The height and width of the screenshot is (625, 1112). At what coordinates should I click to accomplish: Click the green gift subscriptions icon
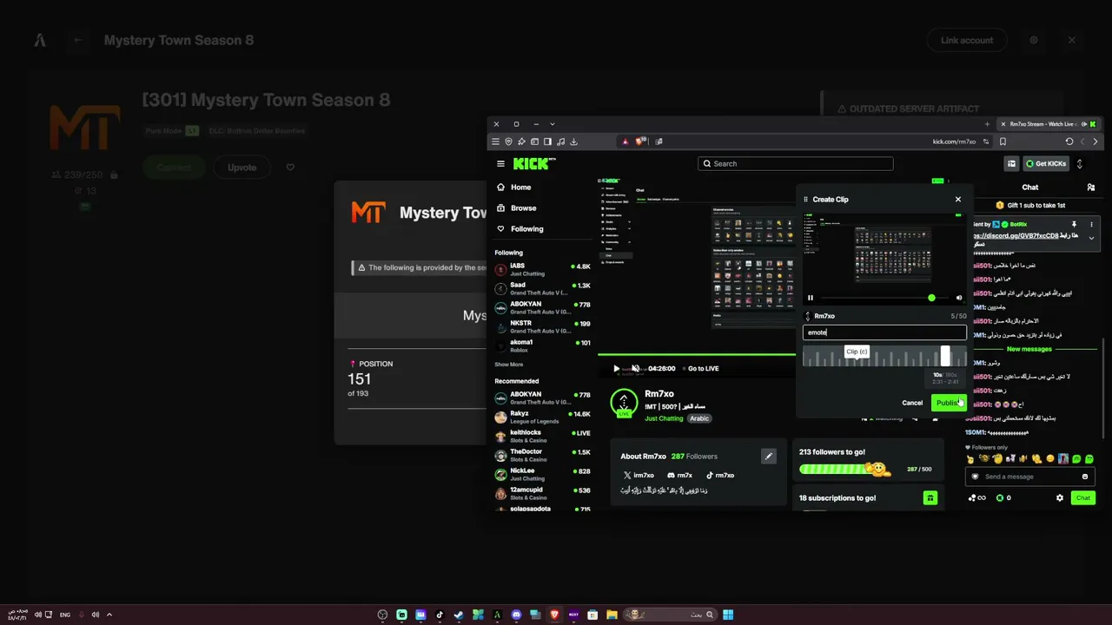click(930, 498)
